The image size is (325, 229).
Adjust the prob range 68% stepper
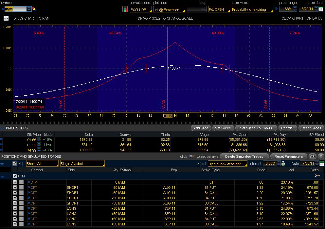[295, 9]
